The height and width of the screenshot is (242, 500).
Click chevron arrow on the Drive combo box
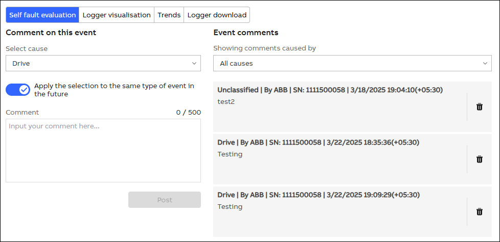click(194, 63)
